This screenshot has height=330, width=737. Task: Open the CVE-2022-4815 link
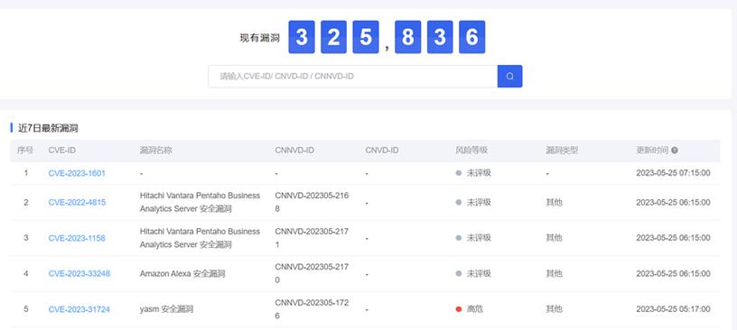tap(77, 202)
